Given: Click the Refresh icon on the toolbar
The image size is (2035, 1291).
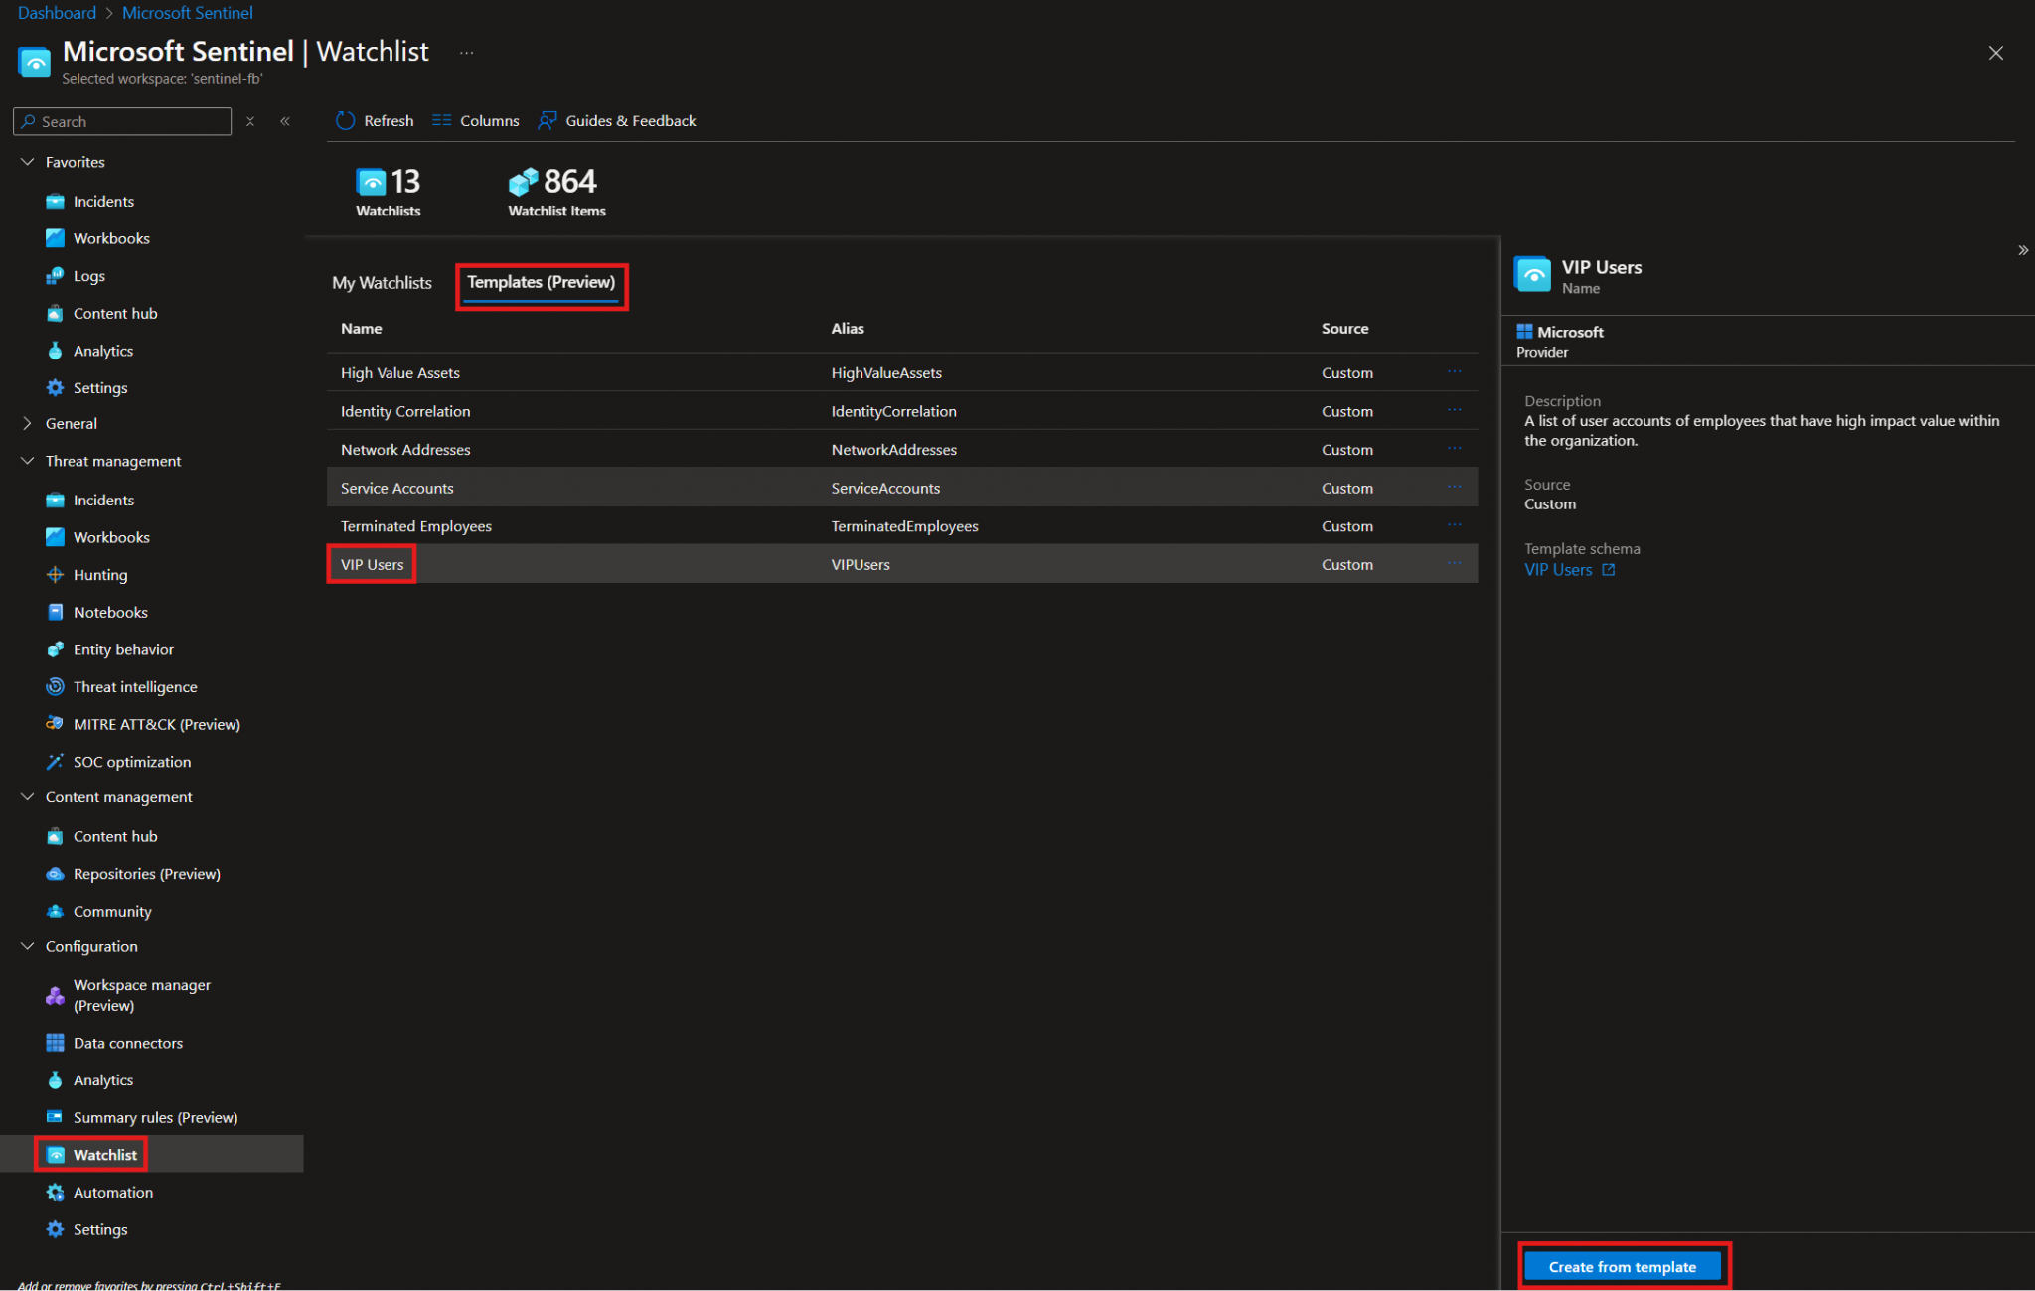Looking at the screenshot, I should (345, 120).
